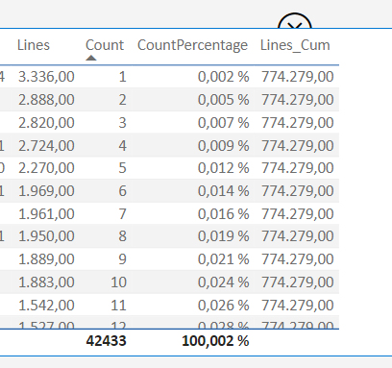Click the Count value 7
Image resolution: width=392 pixels, height=368 pixels.
(x=122, y=214)
